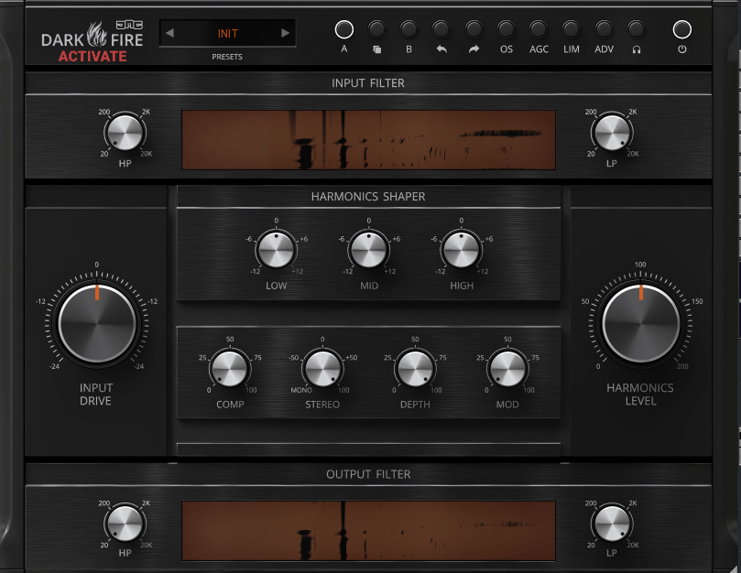Go to next preset with right arrow
This screenshot has width=741, height=573.
point(286,34)
